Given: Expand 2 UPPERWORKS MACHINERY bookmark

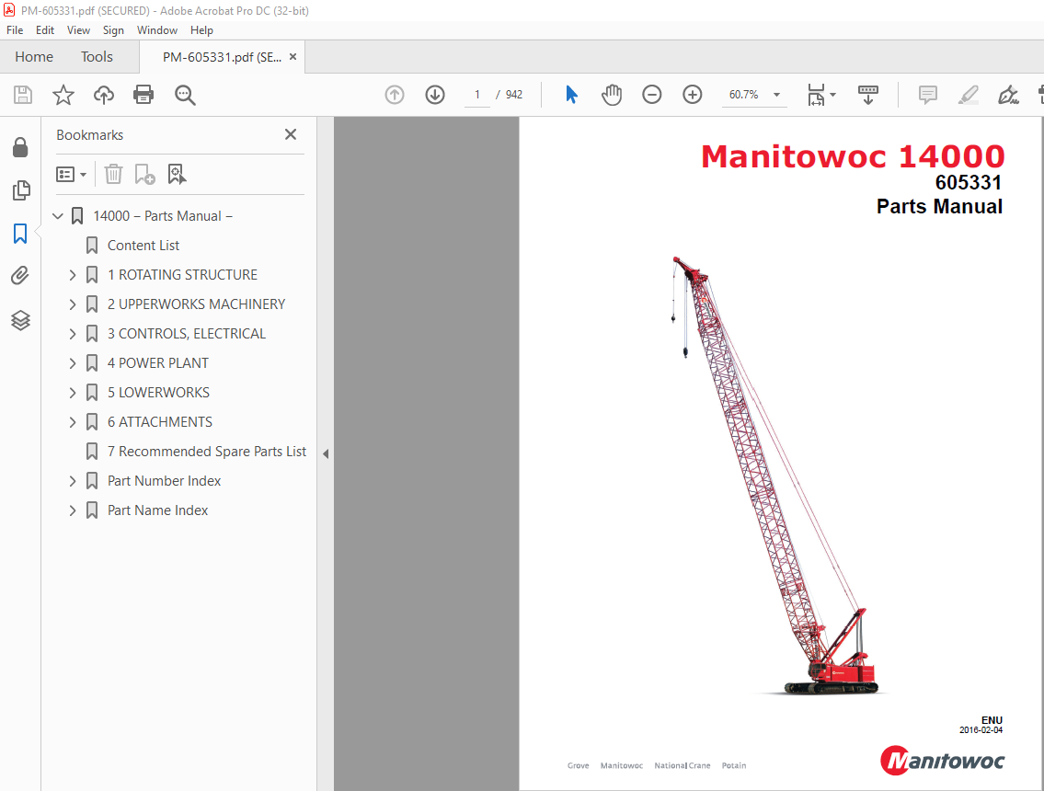Looking at the screenshot, I should [x=73, y=304].
